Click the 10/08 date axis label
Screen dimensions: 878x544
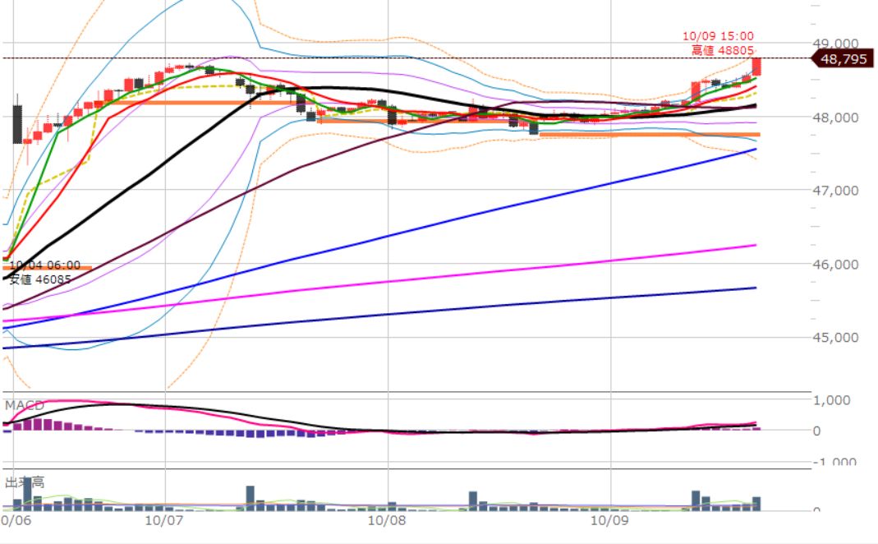(x=386, y=520)
